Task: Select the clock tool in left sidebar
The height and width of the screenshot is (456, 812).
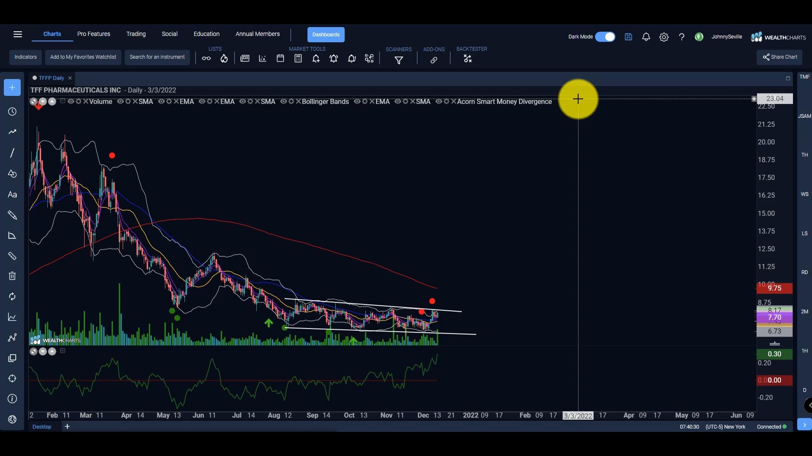Action: click(x=12, y=111)
